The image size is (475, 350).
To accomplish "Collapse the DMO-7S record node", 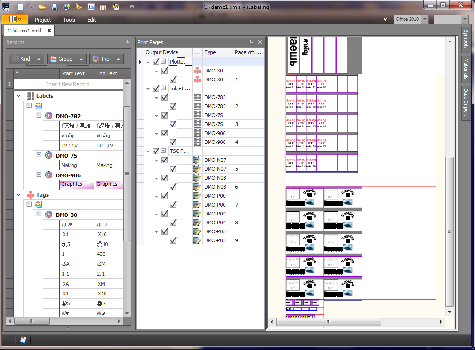I will click(x=39, y=155).
